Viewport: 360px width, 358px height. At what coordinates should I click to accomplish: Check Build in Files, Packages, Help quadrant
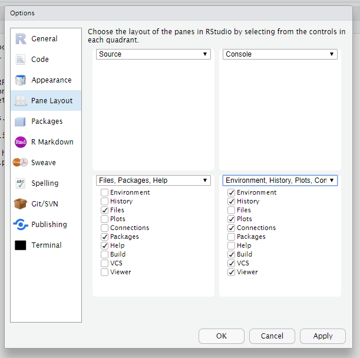104,254
